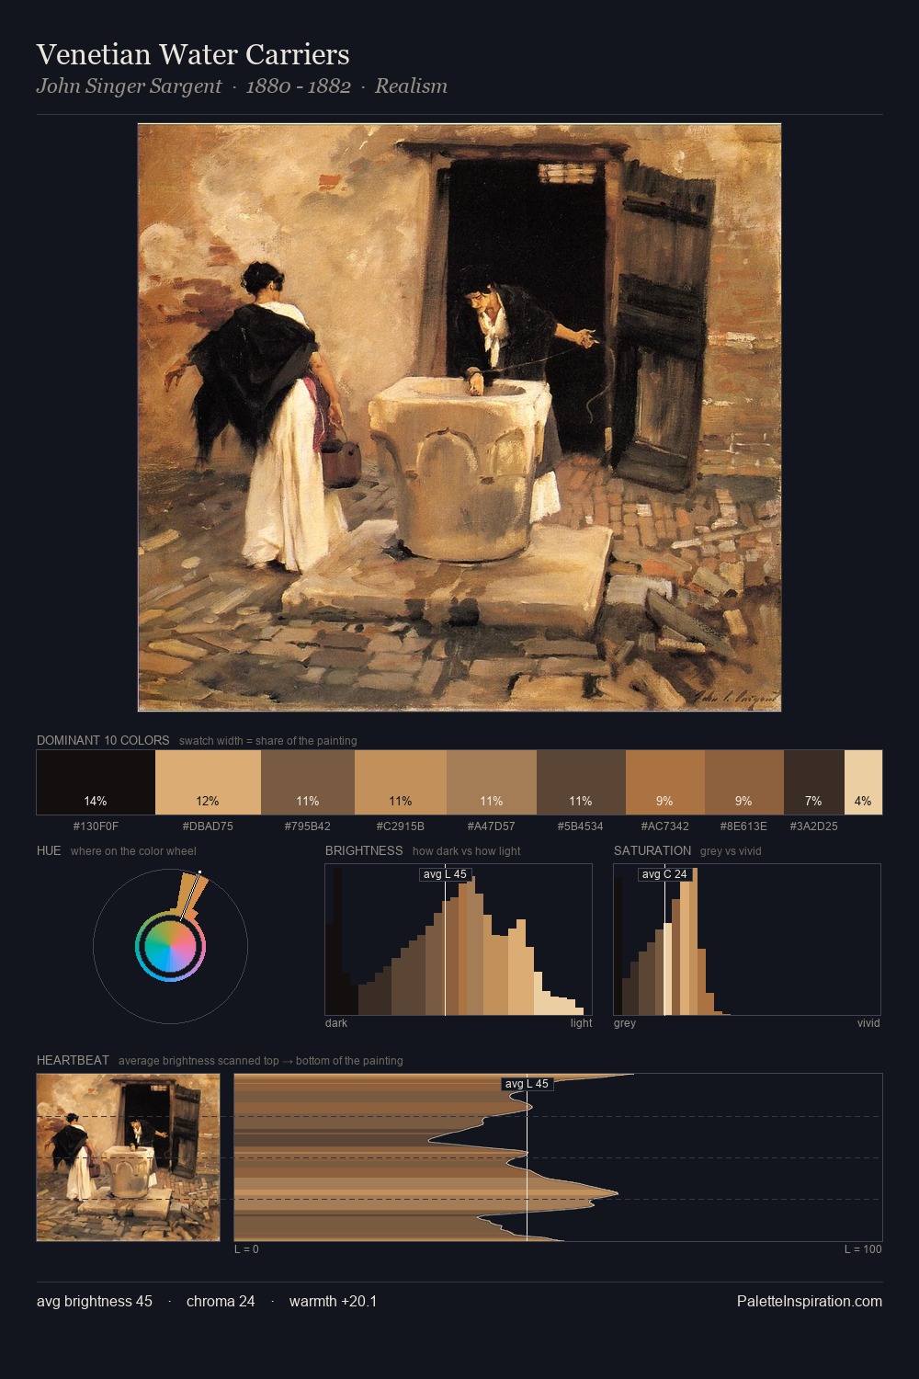Select the #8E613E swatch
Screen dimensions: 919x1379
click(744, 782)
